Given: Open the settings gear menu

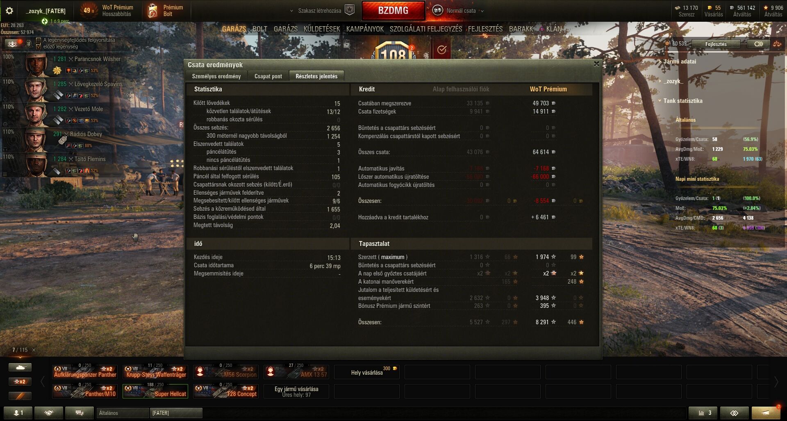Looking at the screenshot, I should pyautogui.click(x=9, y=11).
